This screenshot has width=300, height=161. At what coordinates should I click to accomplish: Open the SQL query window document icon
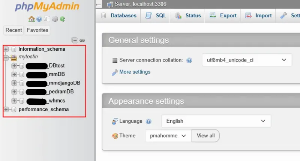click(x=47, y=19)
